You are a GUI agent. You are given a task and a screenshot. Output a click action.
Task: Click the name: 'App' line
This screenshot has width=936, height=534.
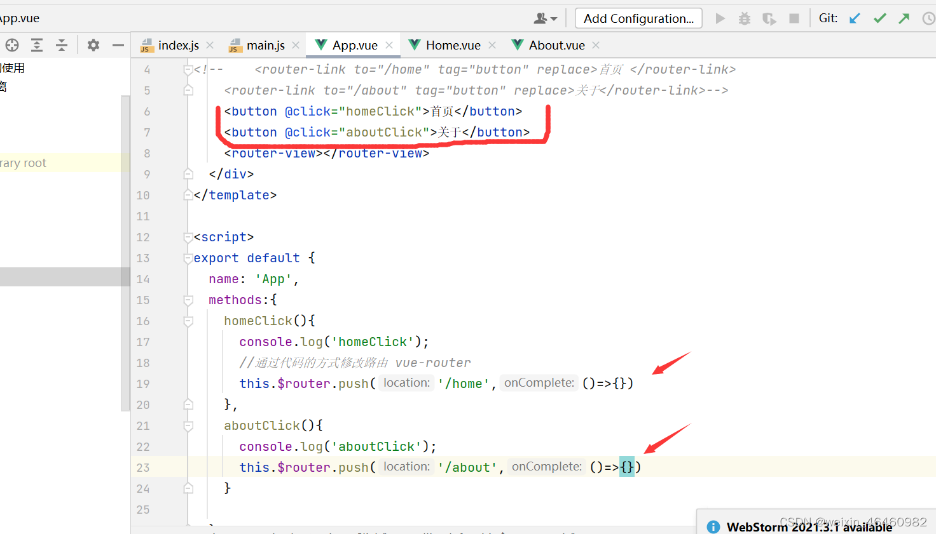pos(254,279)
